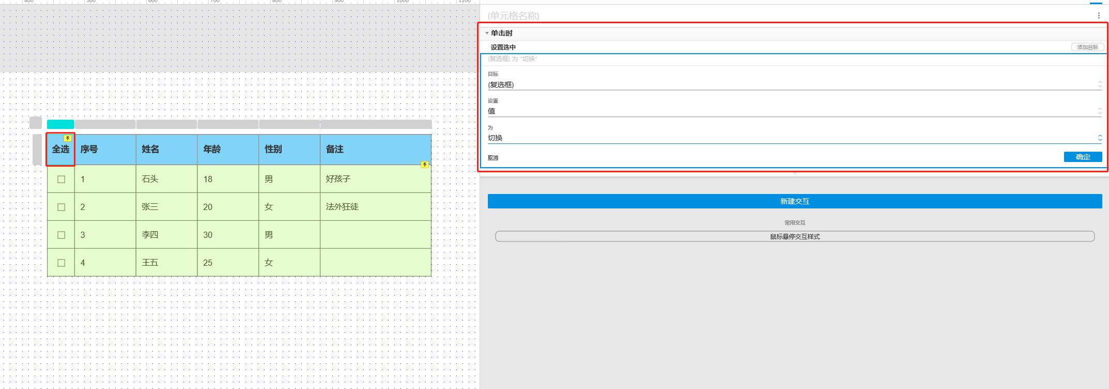Screen dimensions: 1109x389
Task: Tick the checkbox in row 1
Action: point(61,179)
